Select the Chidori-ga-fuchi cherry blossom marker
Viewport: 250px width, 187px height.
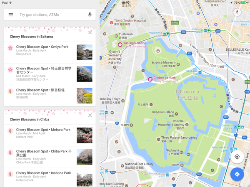click(150, 79)
